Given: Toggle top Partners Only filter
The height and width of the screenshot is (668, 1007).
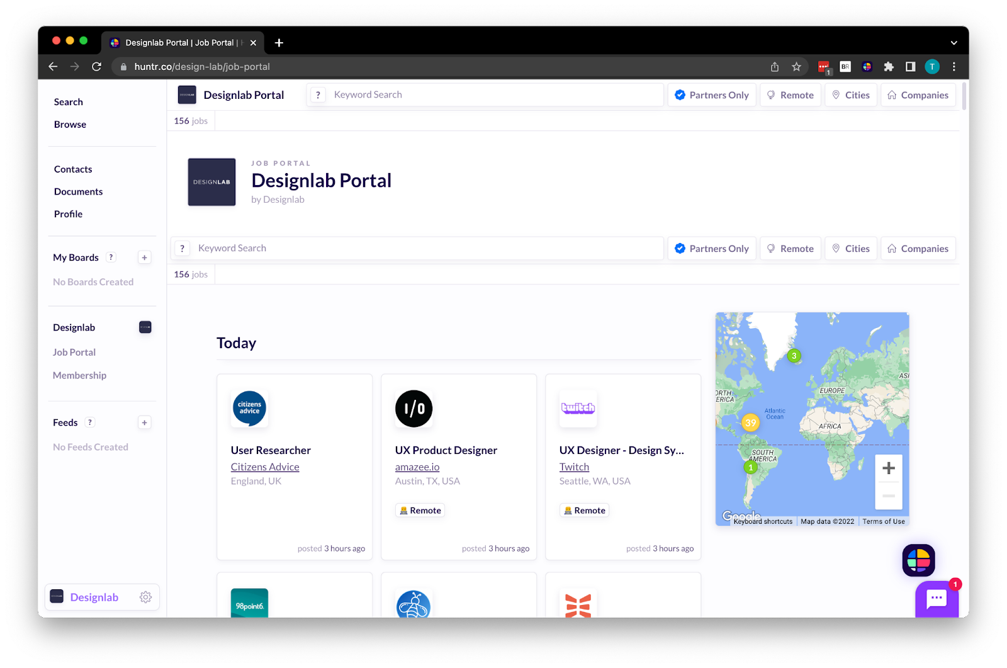Looking at the screenshot, I should pos(712,95).
